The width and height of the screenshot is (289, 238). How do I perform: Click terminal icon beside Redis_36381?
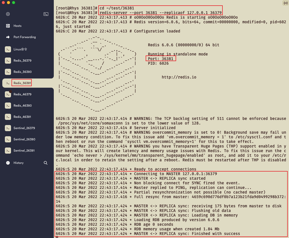tap(8, 83)
